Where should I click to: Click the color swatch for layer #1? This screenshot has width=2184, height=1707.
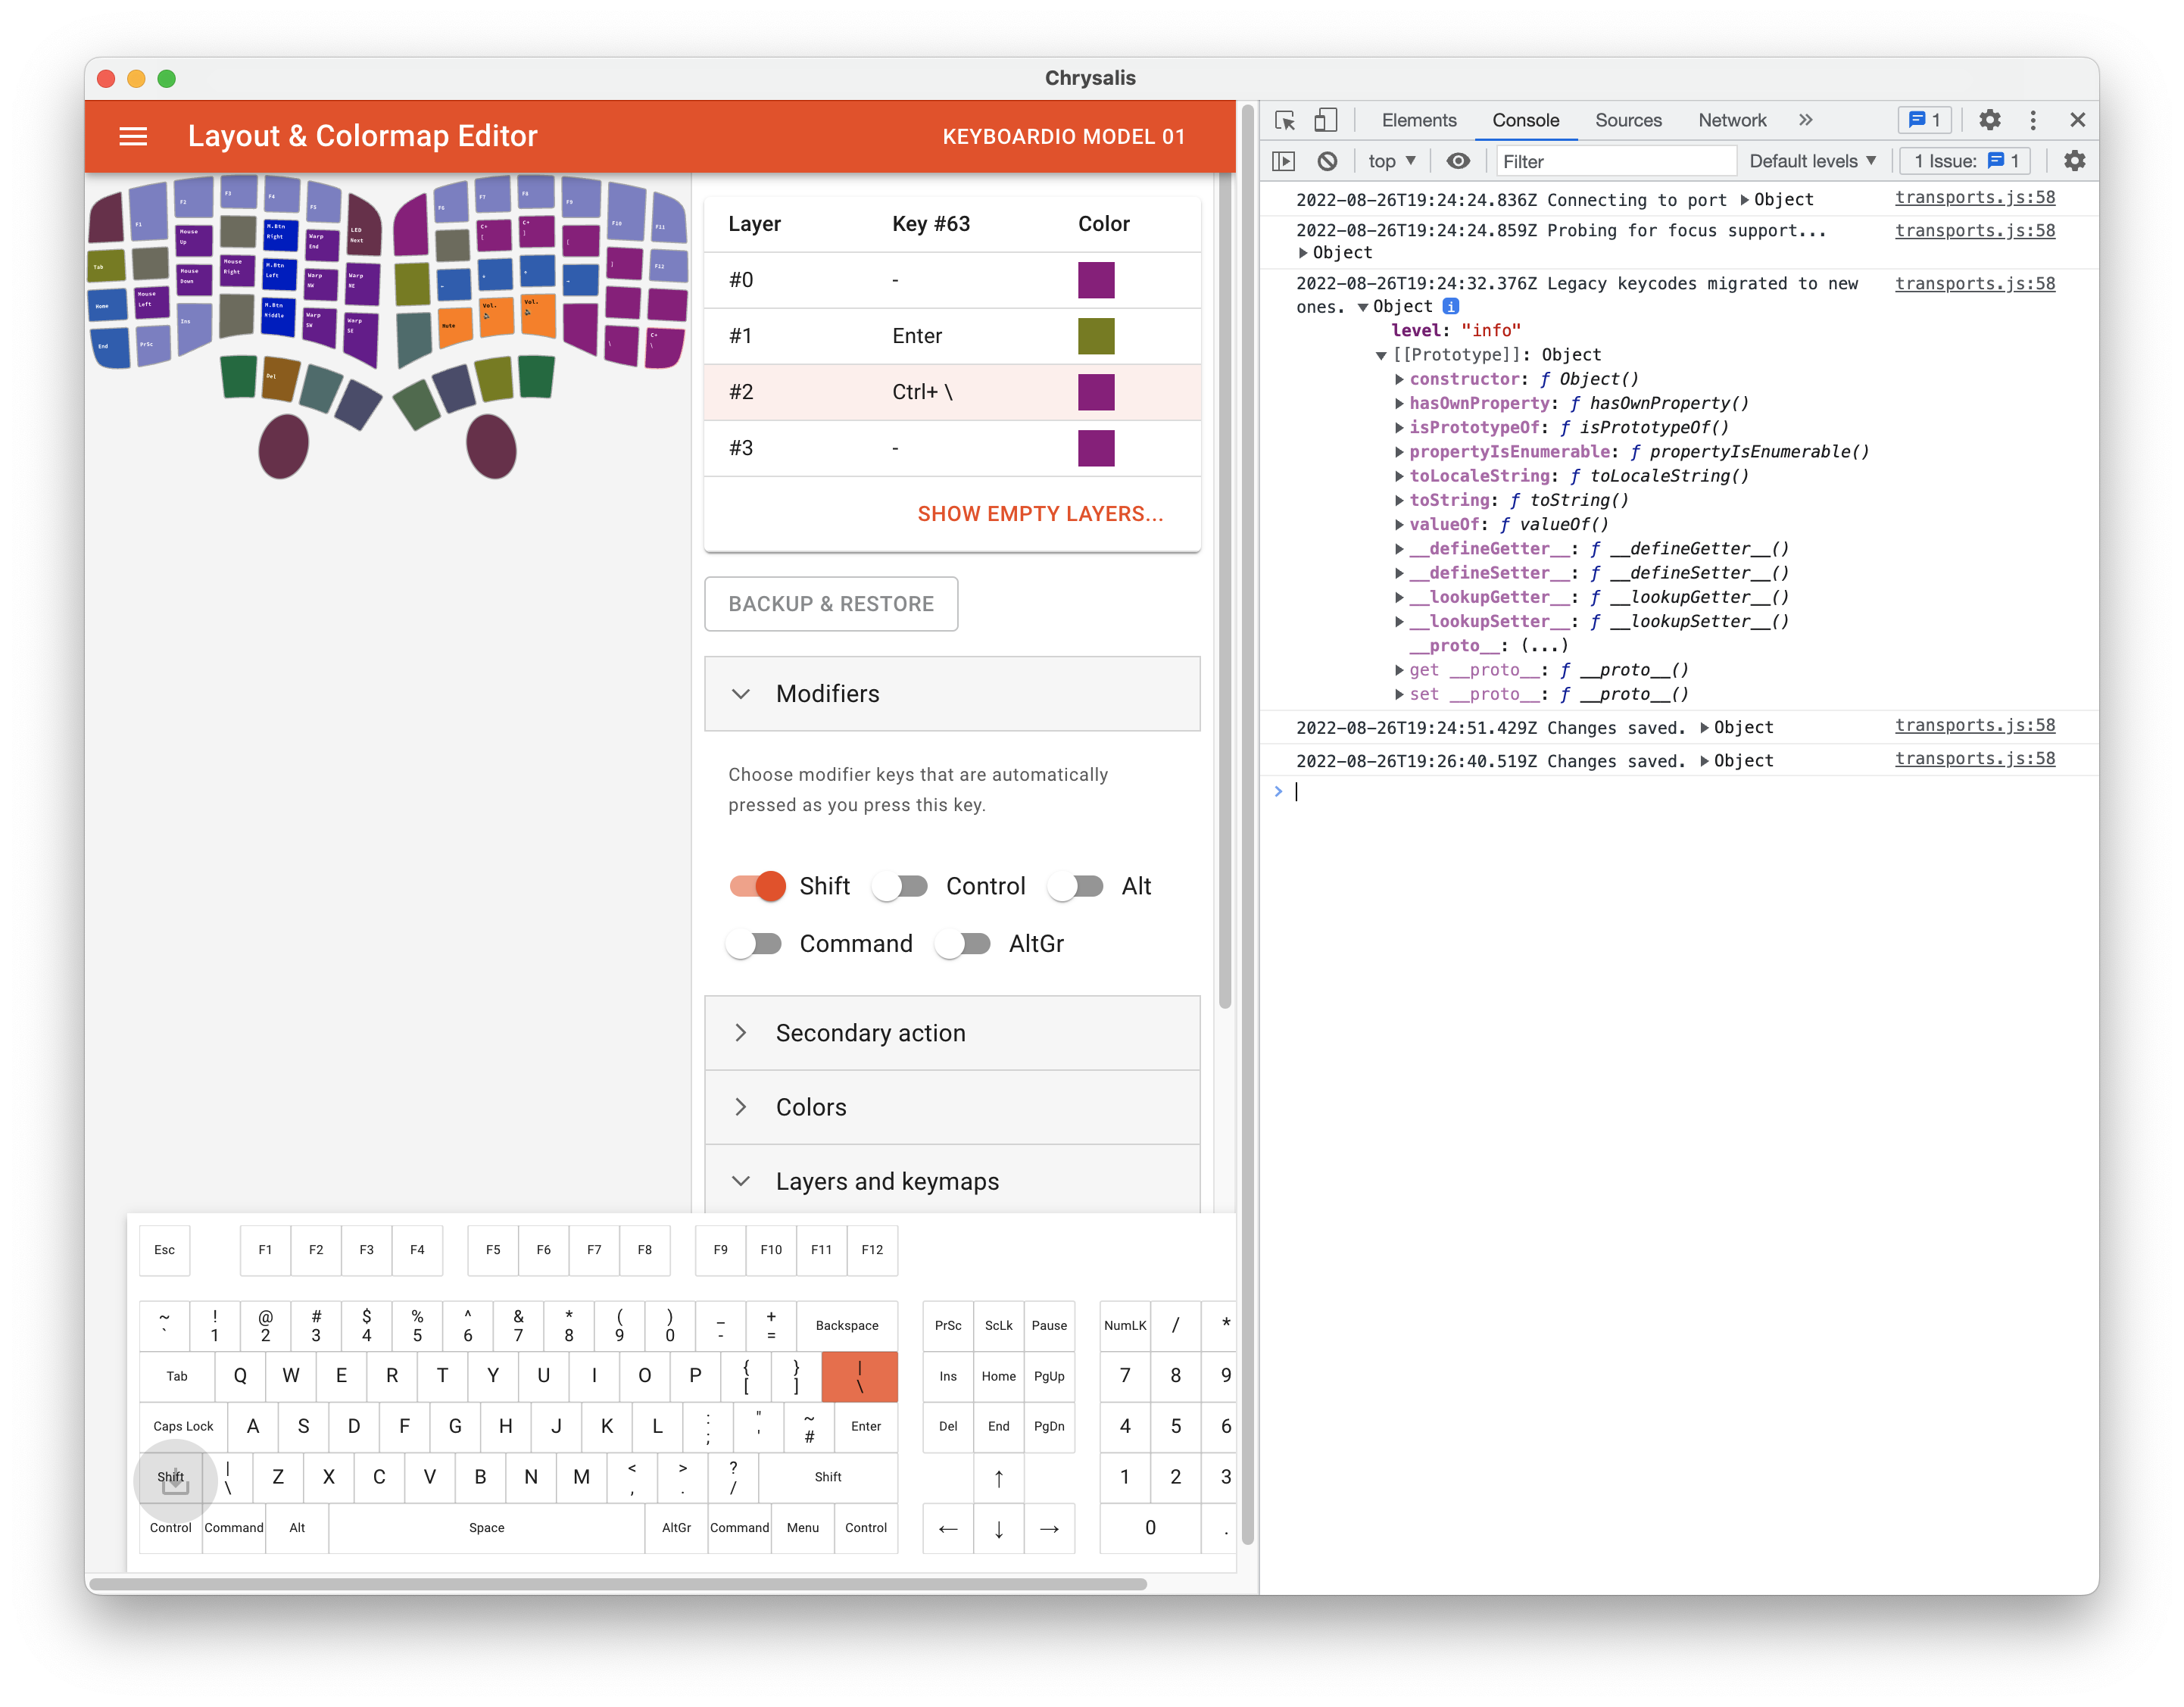pyautogui.click(x=1096, y=336)
